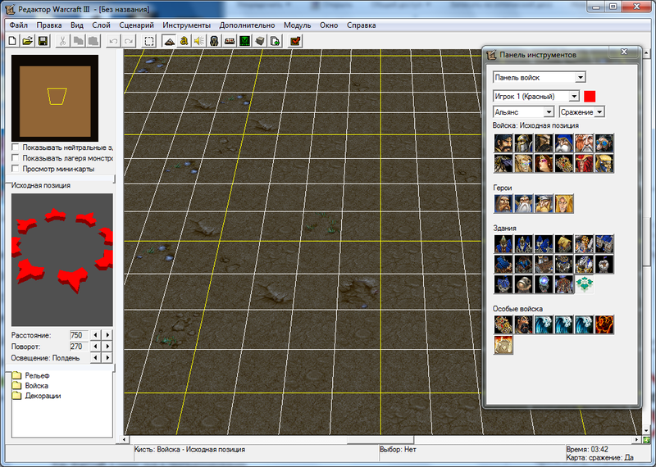Open the Campaign editor

point(230,41)
